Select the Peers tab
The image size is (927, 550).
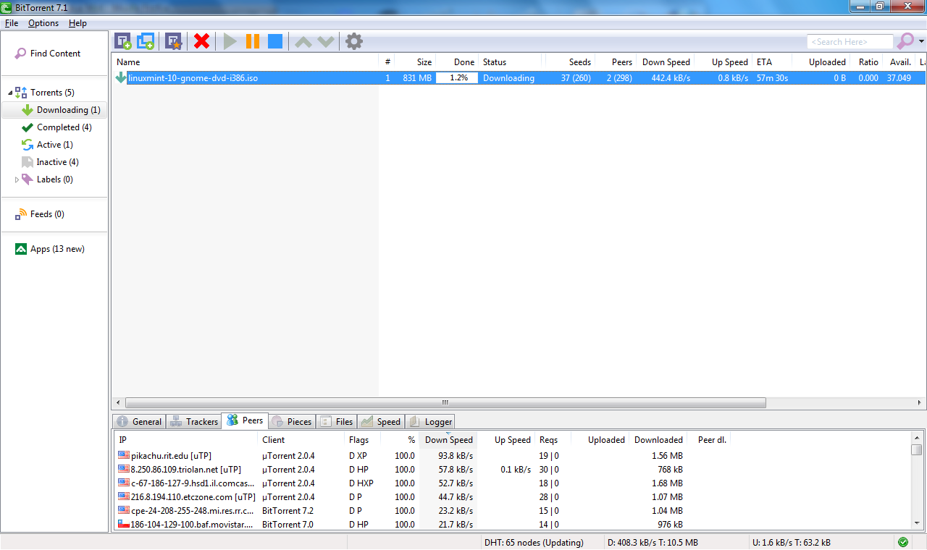point(245,420)
